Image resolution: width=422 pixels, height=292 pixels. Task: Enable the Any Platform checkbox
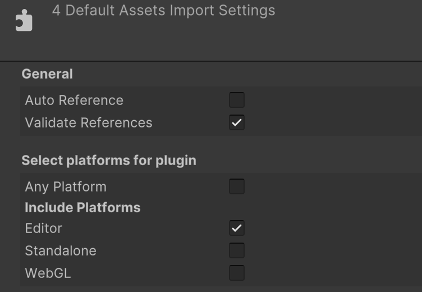[x=237, y=186]
